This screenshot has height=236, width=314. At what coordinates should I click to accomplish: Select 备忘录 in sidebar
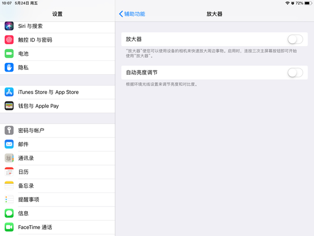(57, 186)
